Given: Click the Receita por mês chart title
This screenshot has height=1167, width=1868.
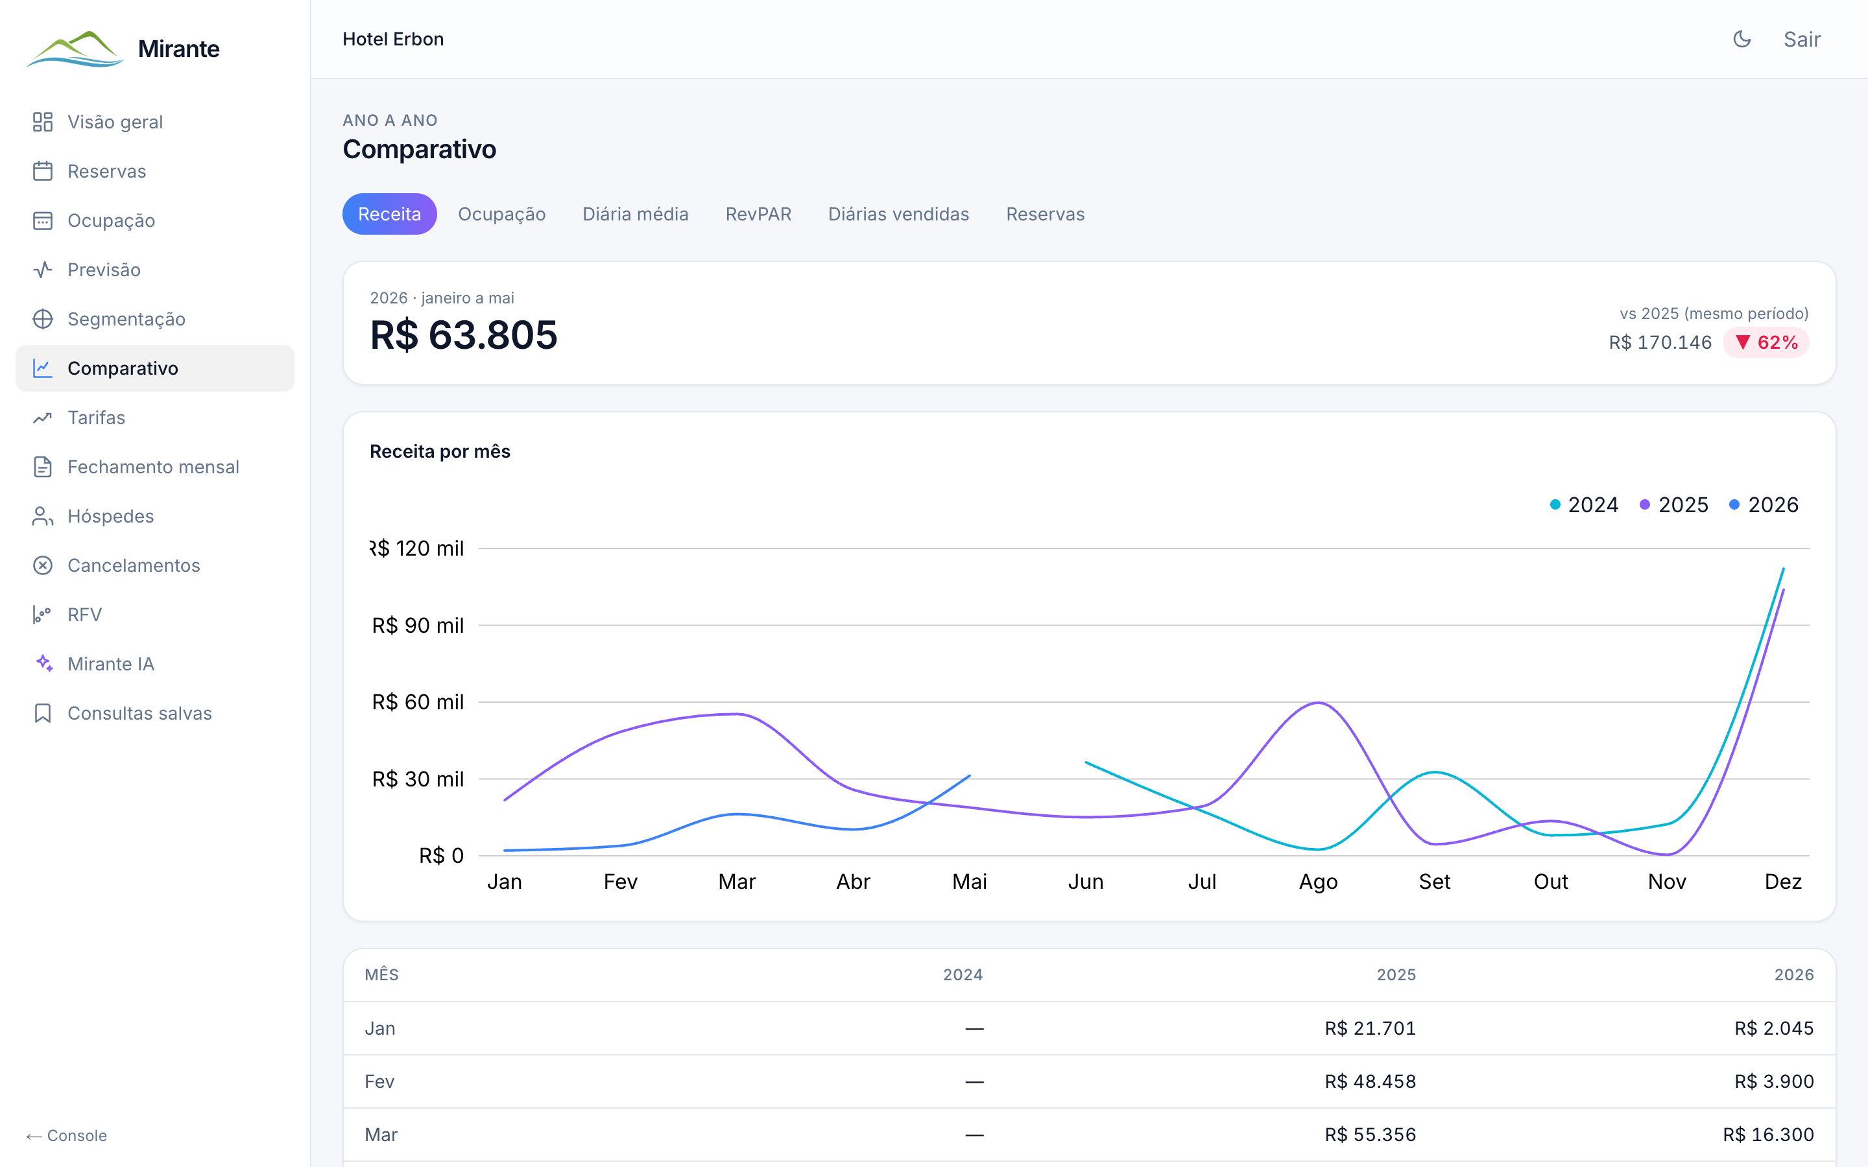Looking at the screenshot, I should [440, 451].
